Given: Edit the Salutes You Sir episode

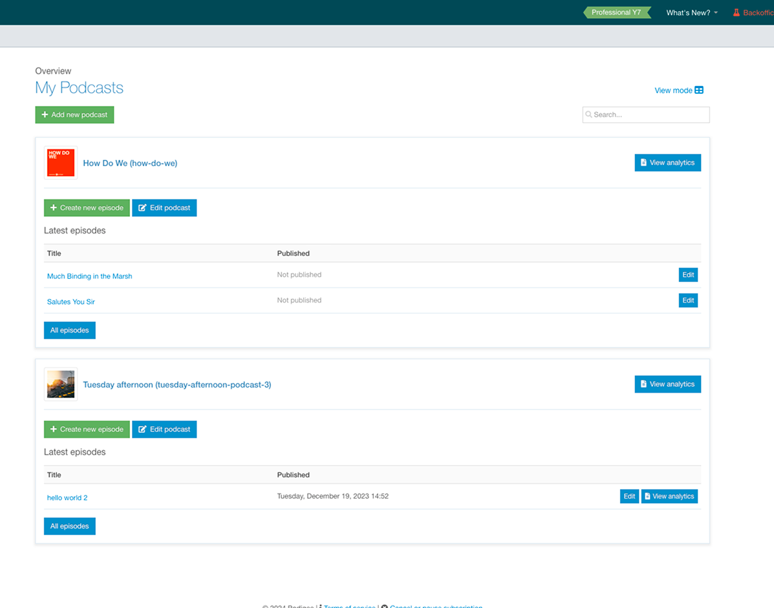Looking at the screenshot, I should tap(688, 300).
